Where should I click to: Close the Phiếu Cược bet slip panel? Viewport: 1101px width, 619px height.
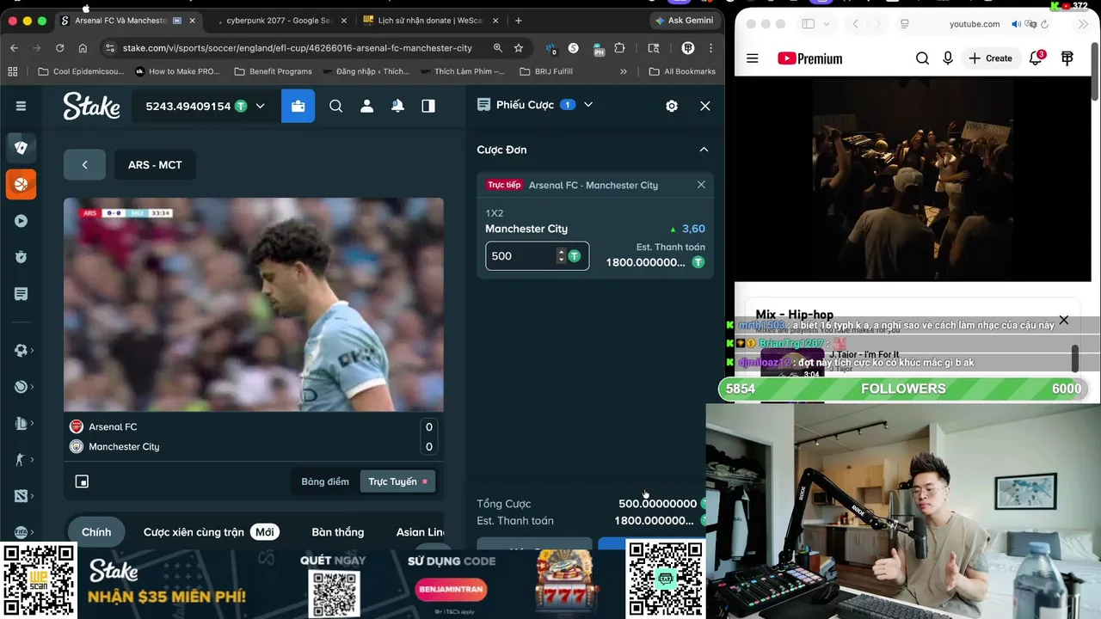point(705,106)
